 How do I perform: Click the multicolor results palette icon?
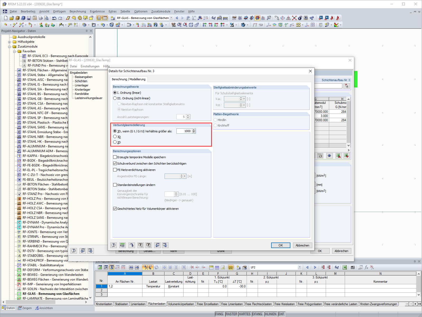(x=336, y=25)
